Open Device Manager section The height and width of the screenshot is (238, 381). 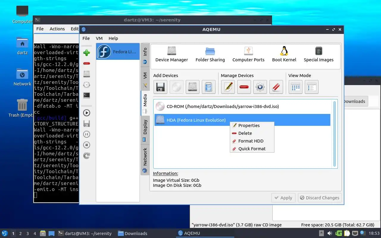tap(172, 54)
